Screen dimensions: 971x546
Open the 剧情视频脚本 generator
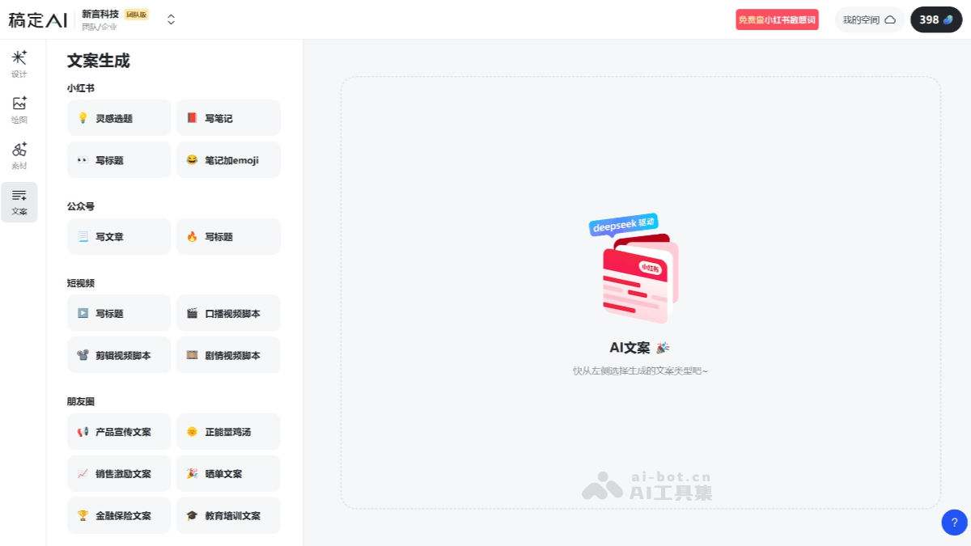(228, 354)
